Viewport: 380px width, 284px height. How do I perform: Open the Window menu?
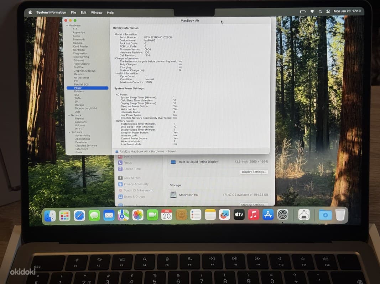pos(97,12)
